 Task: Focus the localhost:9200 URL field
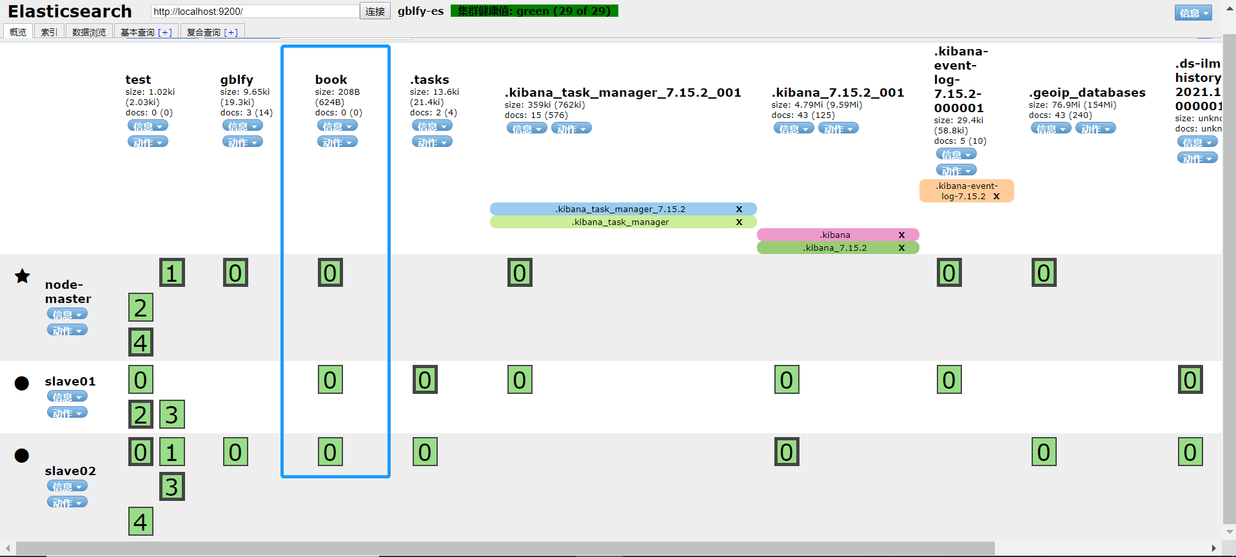click(255, 11)
